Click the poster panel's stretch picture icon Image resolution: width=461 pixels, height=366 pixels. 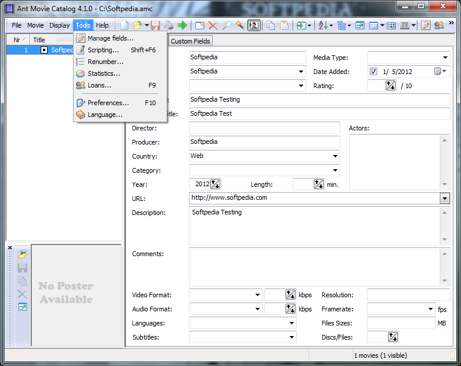pyautogui.click(x=22, y=307)
